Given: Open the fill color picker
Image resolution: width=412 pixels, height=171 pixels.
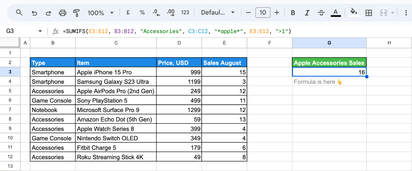Looking at the screenshot, I should [x=354, y=13].
